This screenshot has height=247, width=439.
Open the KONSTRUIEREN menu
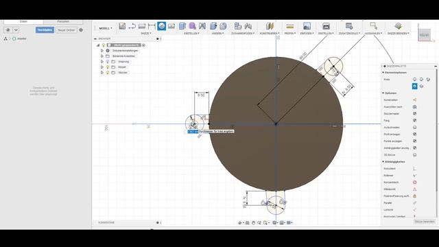pos(270,34)
